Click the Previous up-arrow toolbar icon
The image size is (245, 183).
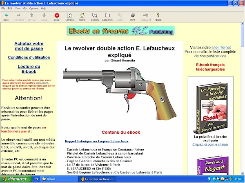tap(31, 15)
